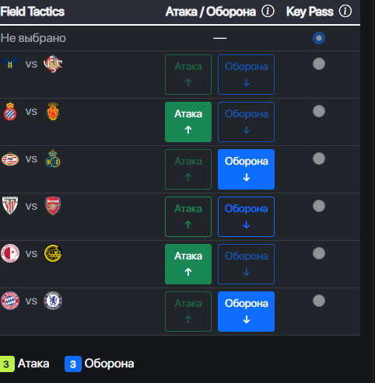Select Key Pass for the Slavia Prague match
Screen dimensions: 375x383
point(319,253)
